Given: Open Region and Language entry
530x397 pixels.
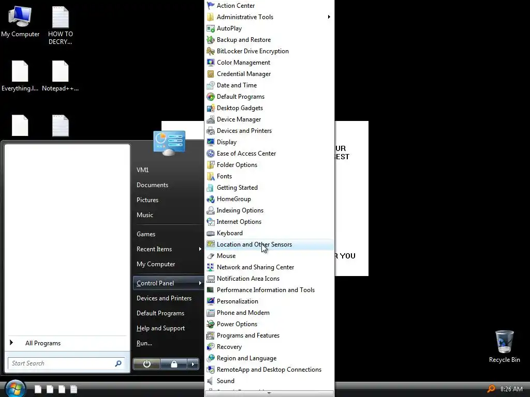Looking at the screenshot, I should [x=247, y=358].
